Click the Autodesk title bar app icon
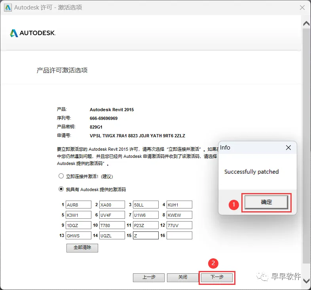 [x=8, y=8]
